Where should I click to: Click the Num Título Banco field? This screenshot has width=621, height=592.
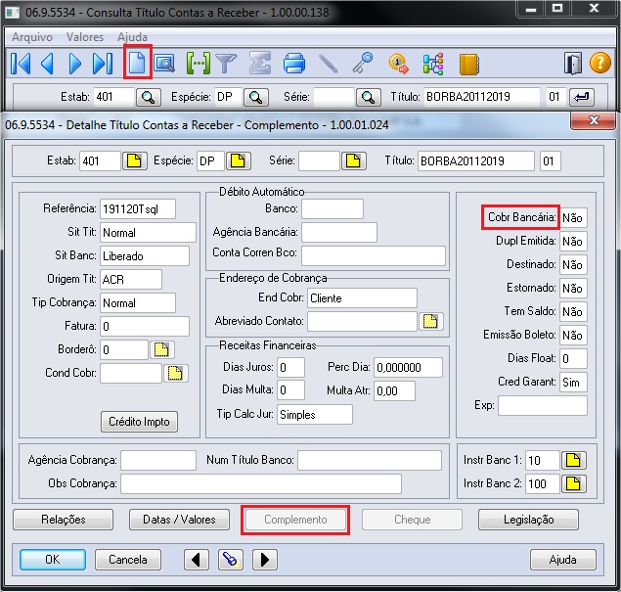click(x=370, y=461)
